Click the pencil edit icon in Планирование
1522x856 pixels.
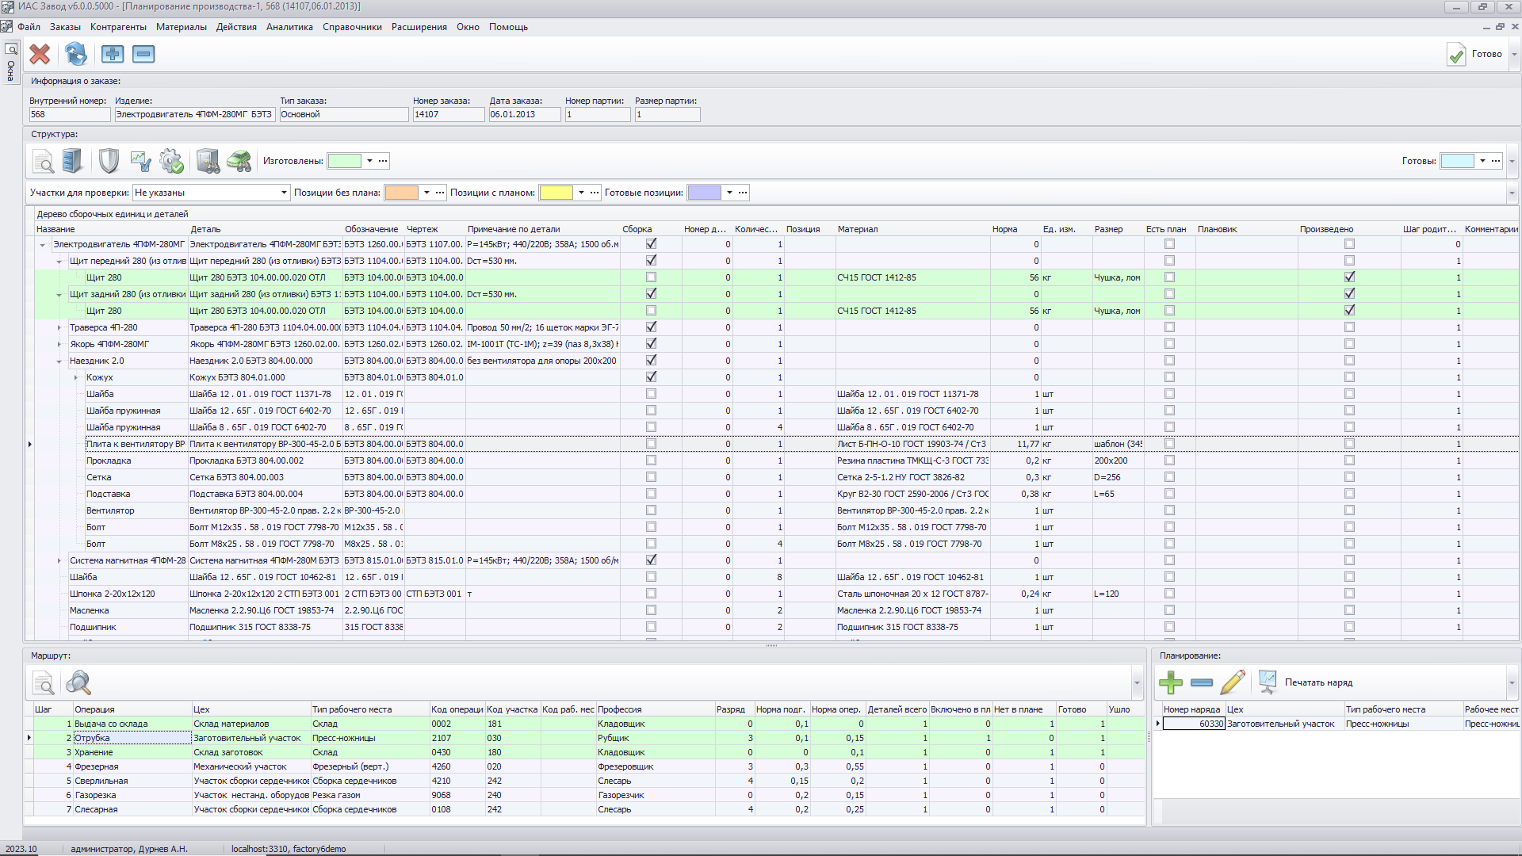(x=1232, y=682)
